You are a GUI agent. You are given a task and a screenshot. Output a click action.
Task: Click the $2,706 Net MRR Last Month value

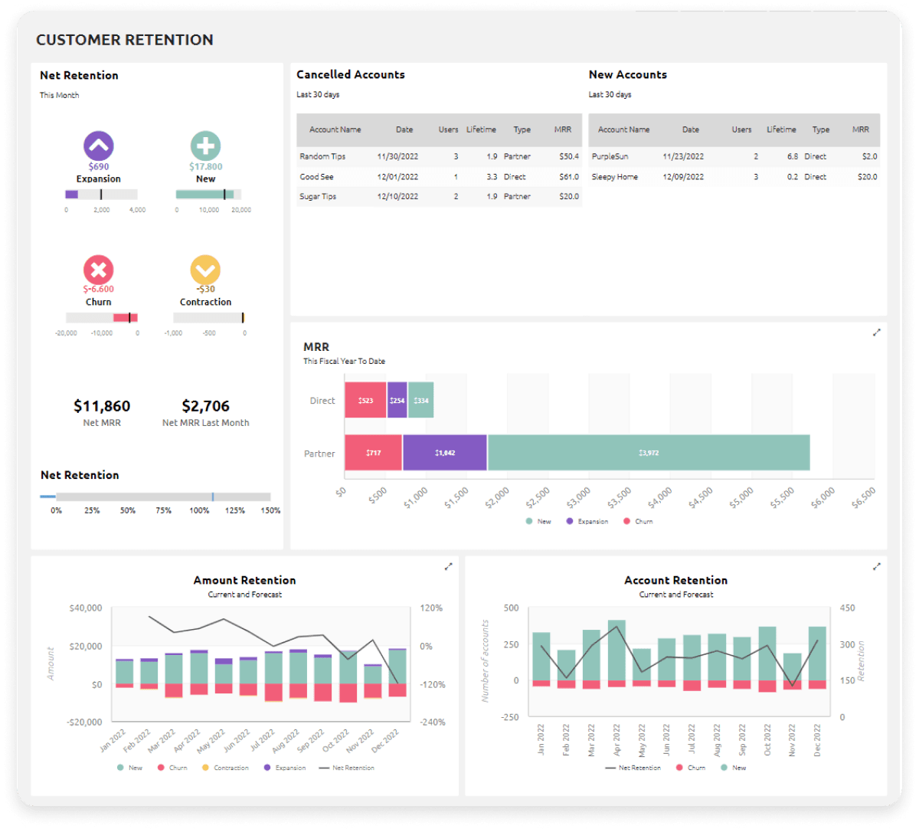[205, 406]
